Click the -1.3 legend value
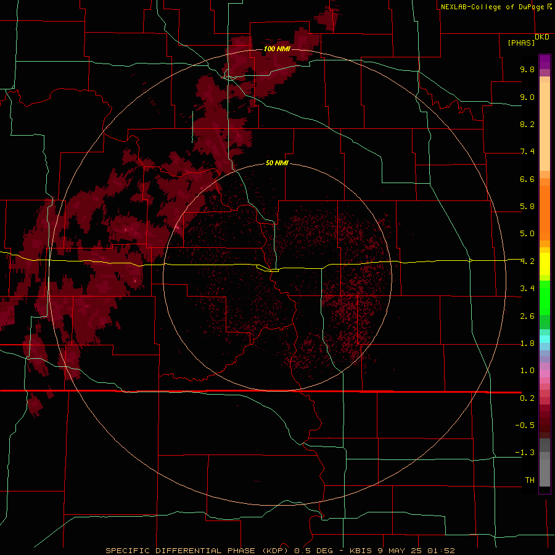Image resolution: width=555 pixels, height=555 pixels. click(525, 453)
